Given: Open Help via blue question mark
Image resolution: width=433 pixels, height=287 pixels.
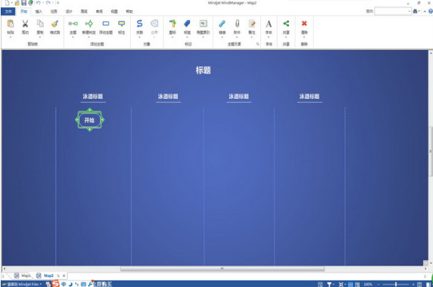Looking at the screenshot, I should point(431,12).
